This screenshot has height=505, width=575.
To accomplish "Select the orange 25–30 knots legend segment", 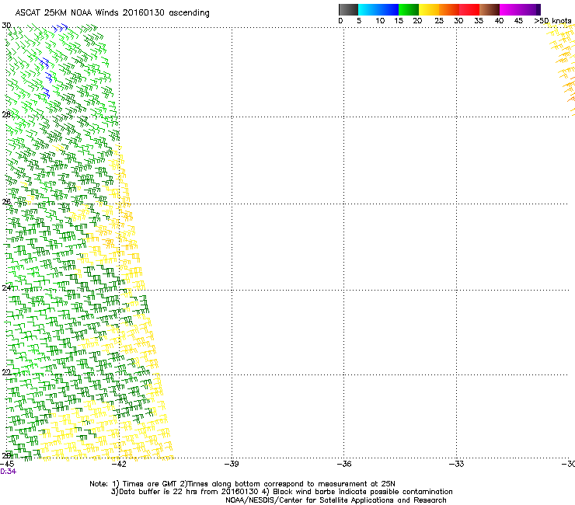I will pos(449,9).
